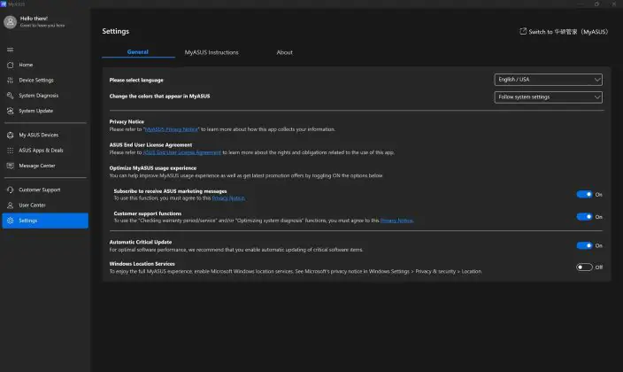The width and height of the screenshot is (623, 372).
Task: Click the Customer Support headset icon
Action: click(x=11, y=190)
